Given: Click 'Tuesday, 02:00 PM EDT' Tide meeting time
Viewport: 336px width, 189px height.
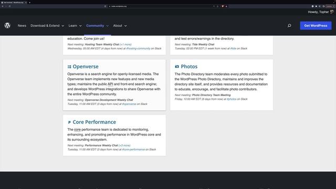Looking at the screenshot, I should tap(190, 48).
